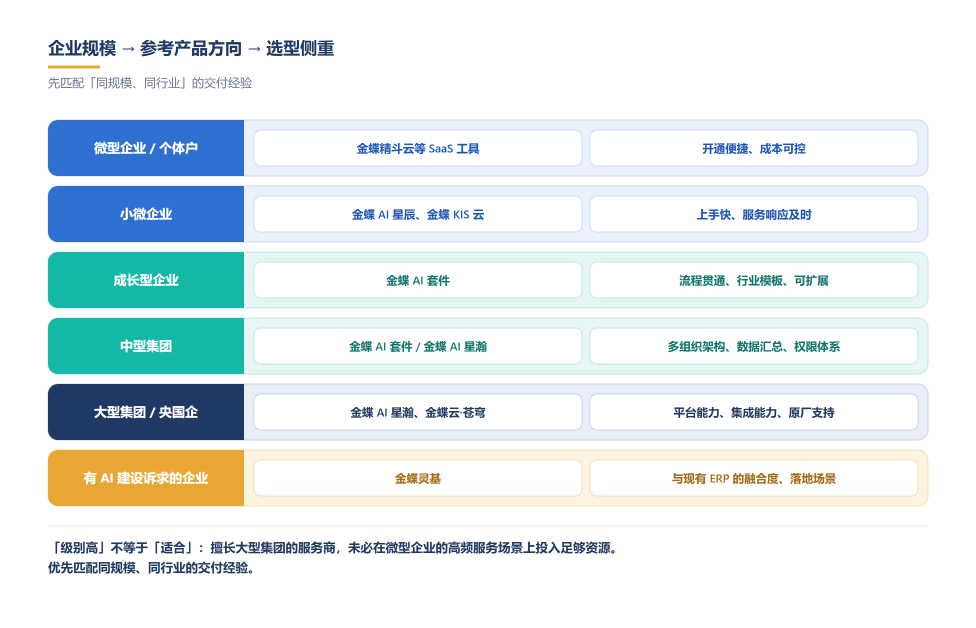Click the 与现有 ERP 的融合度、落地场景 cell
The image size is (976, 628).
[754, 478]
